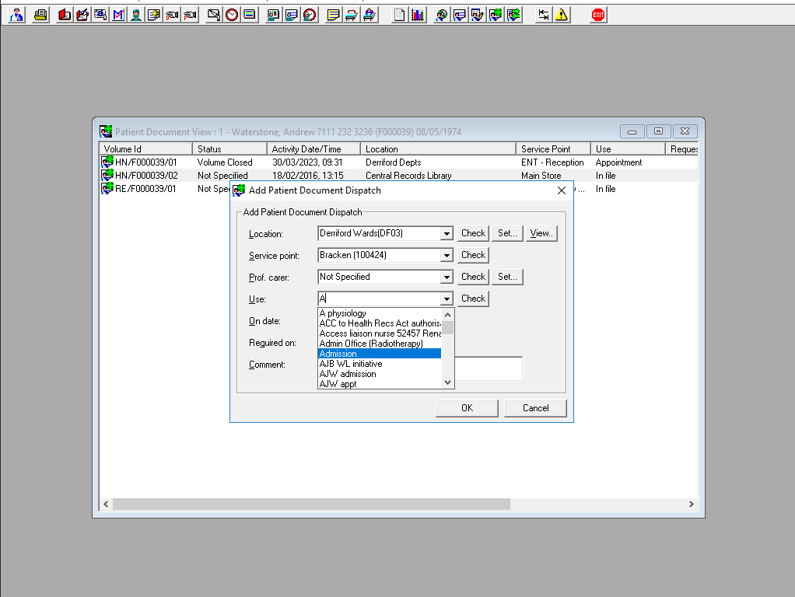Click Set... beside the Location field
Viewport: 795px width, 597px height.
click(x=507, y=233)
